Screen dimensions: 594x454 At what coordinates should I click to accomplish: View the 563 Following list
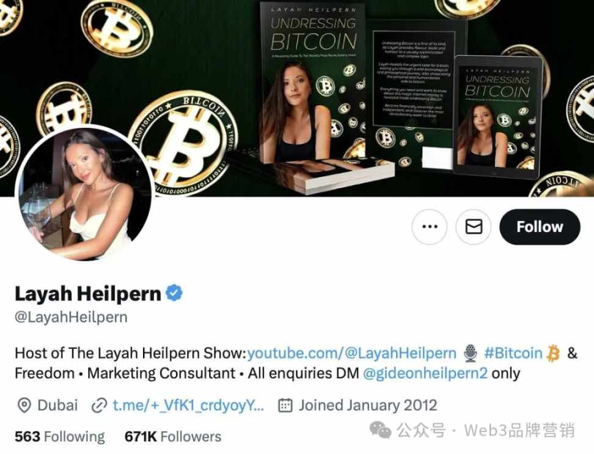[60, 437]
